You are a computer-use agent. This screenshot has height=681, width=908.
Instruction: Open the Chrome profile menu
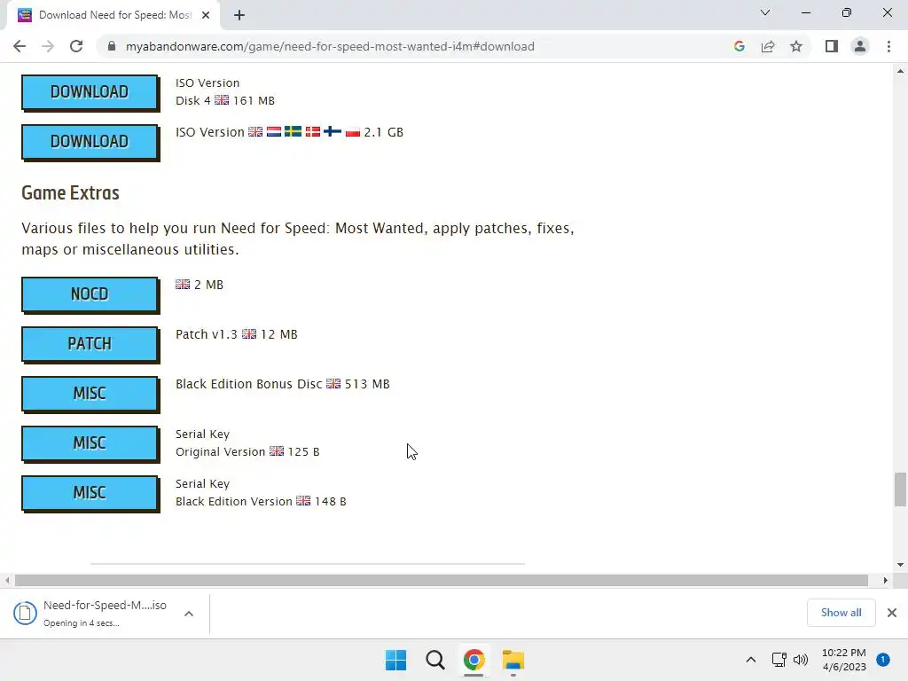[x=860, y=46]
